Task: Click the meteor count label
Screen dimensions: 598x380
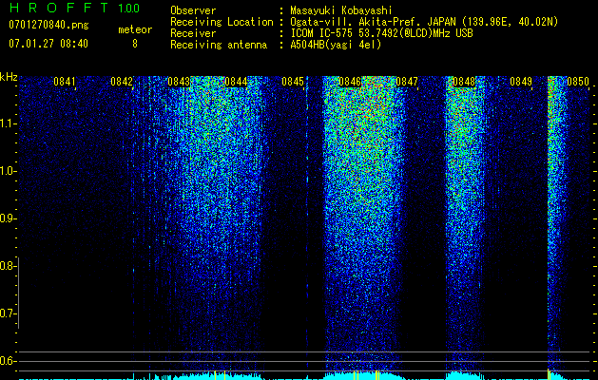Action: 135,29
